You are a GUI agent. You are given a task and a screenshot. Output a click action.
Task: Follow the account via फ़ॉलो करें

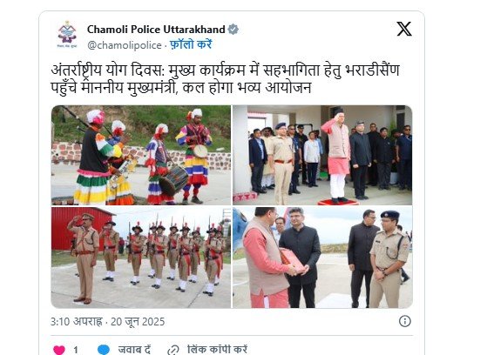pos(191,44)
